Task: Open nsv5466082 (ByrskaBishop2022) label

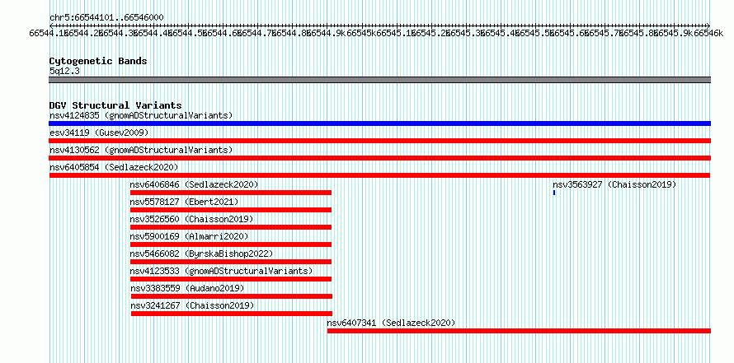Action: 201,254
